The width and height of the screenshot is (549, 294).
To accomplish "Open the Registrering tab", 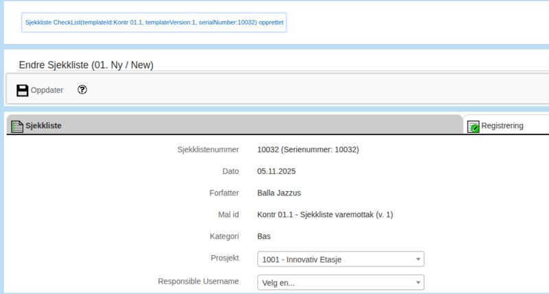I will tap(502, 125).
